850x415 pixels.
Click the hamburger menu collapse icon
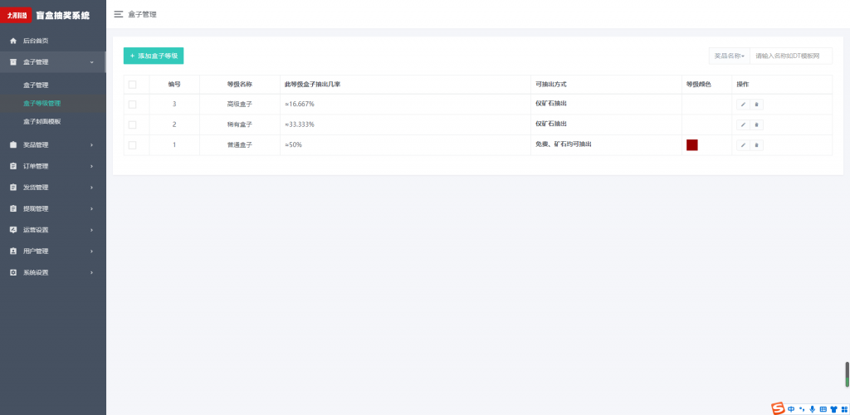click(119, 14)
